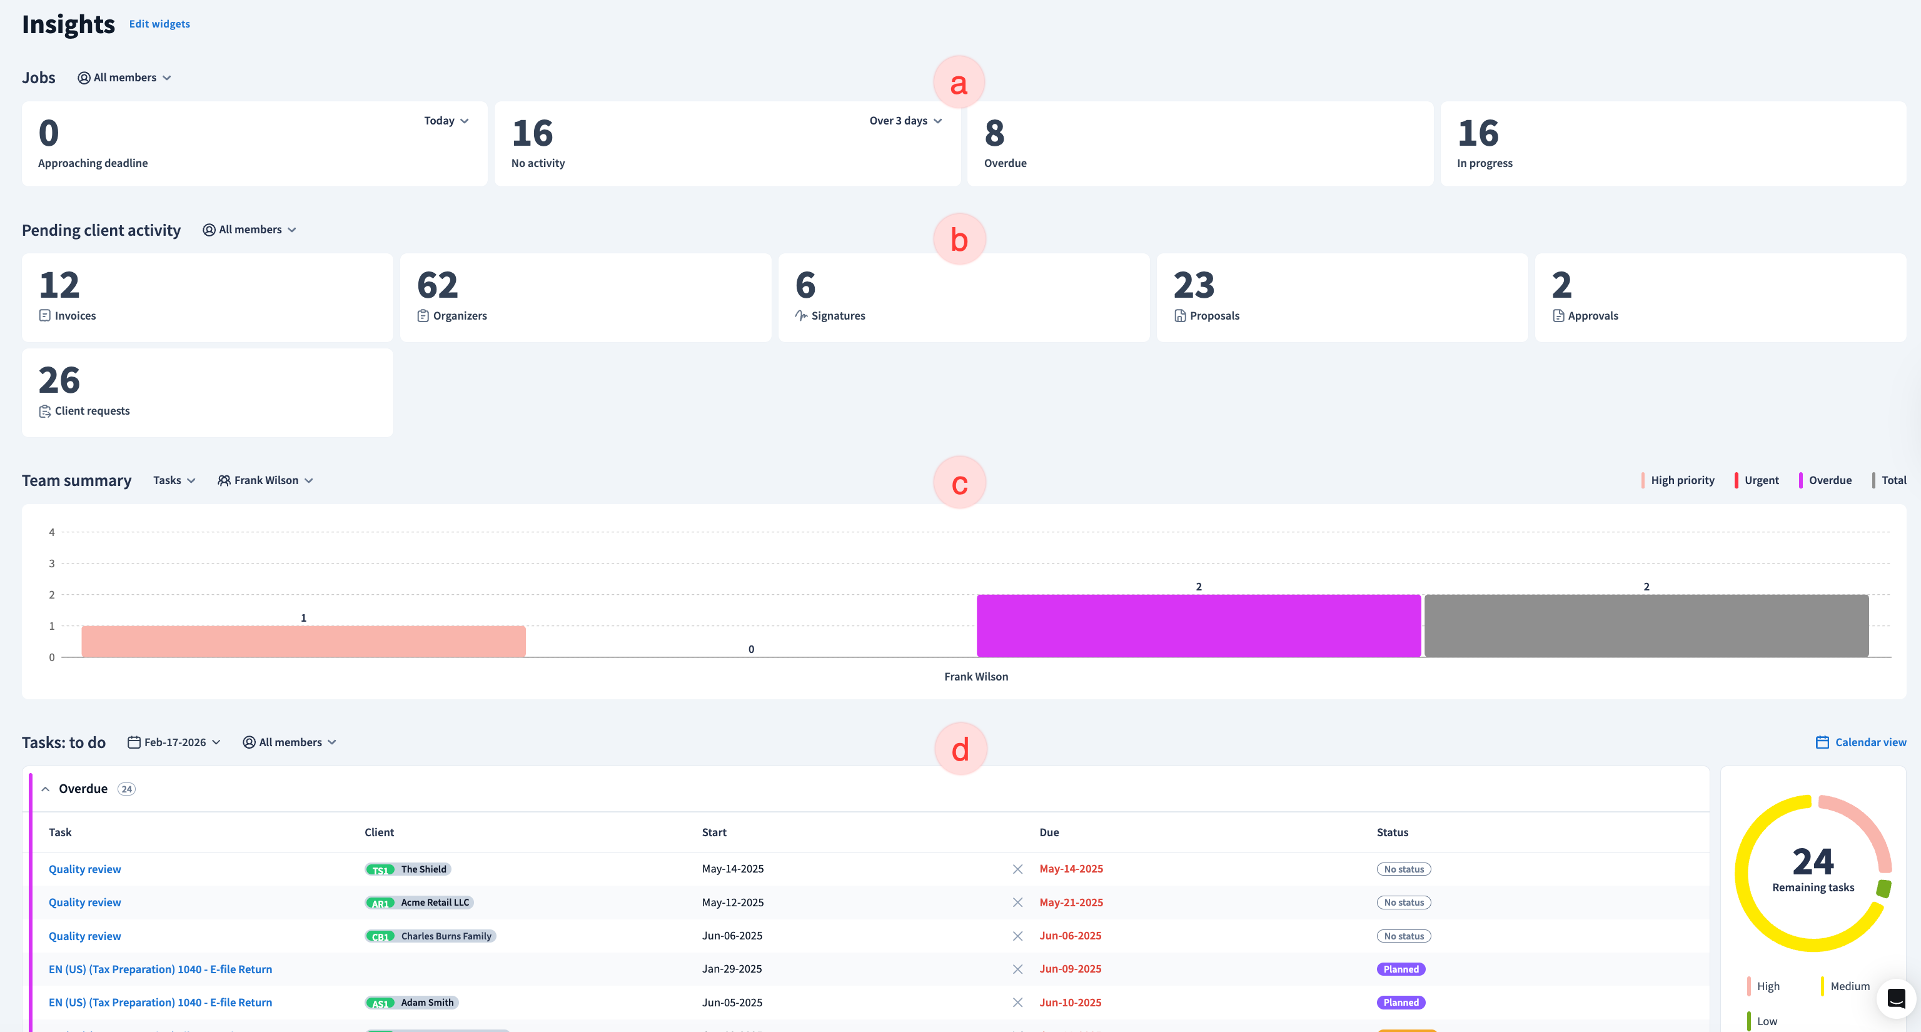The width and height of the screenshot is (1921, 1032).
Task: Click the Invoices document icon
Action: [x=45, y=315]
